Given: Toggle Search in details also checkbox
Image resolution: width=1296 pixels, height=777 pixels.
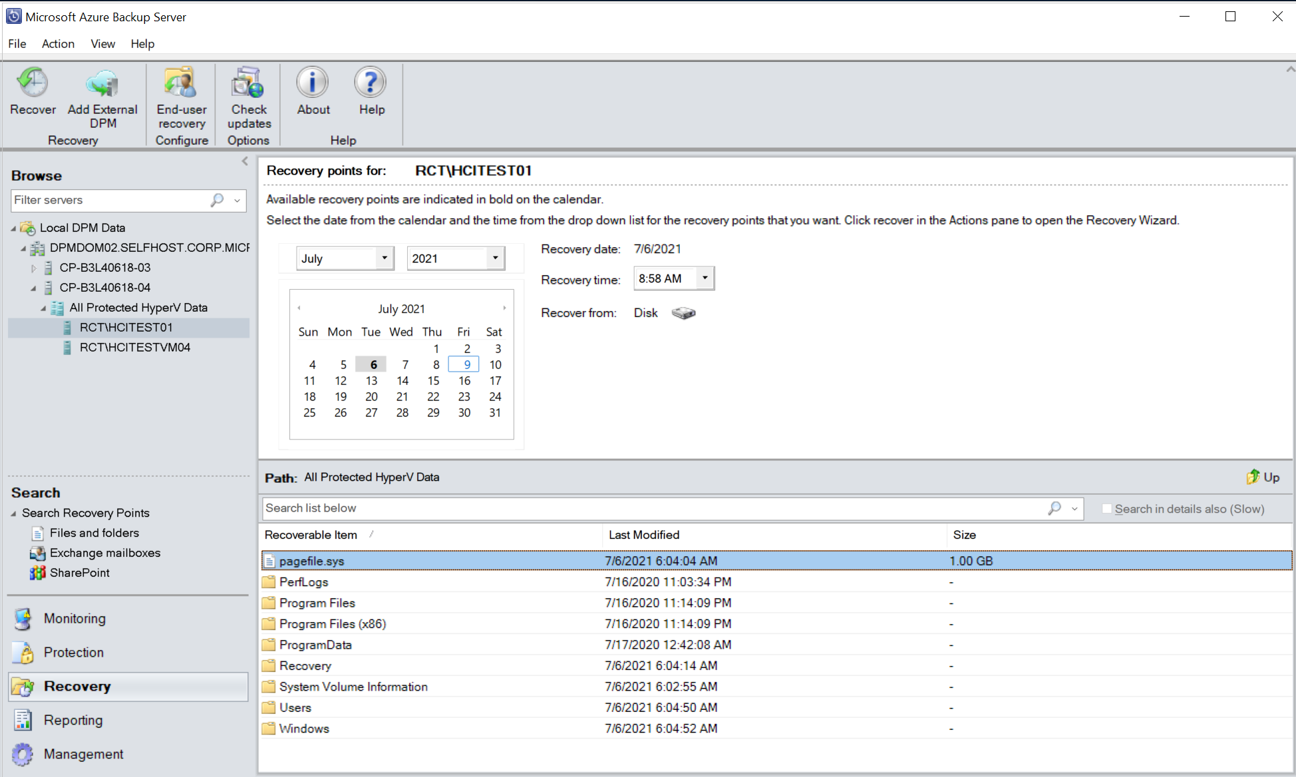Looking at the screenshot, I should pyautogui.click(x=1104, y=508).
